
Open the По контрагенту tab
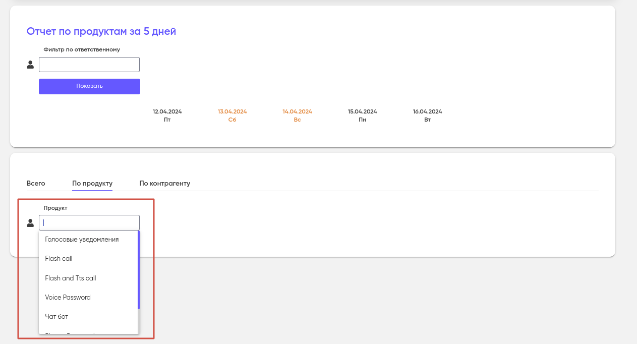(x=165, y=183)
